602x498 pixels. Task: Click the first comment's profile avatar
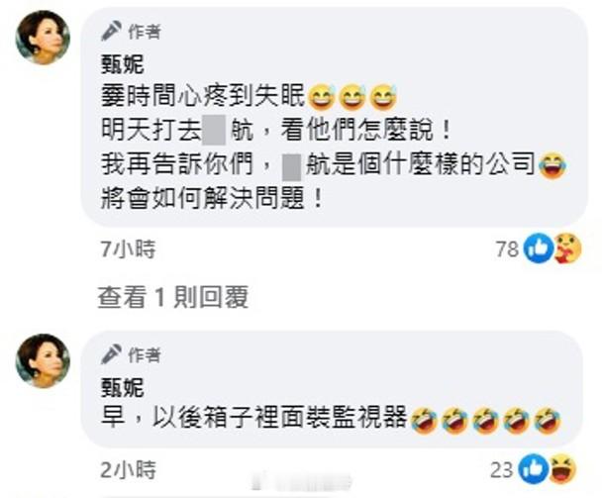pos(43,38)
